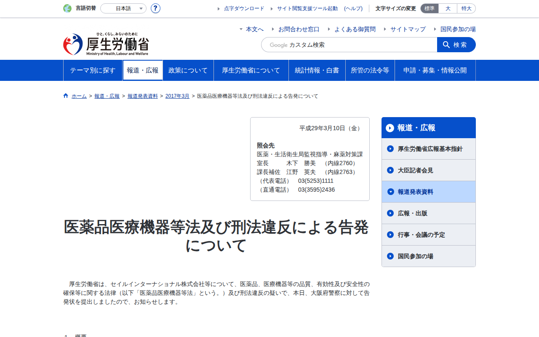The width and height of the screenshot is (539, 337).
Task: Open 国民参加の場 link in the header
Action: pyautogui.click(x=458, y=29)
